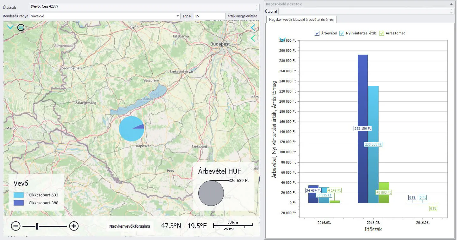Viewport: 457px width, 240px height.
Task: Zoom out with the minus map button
Action: [16, 226]
